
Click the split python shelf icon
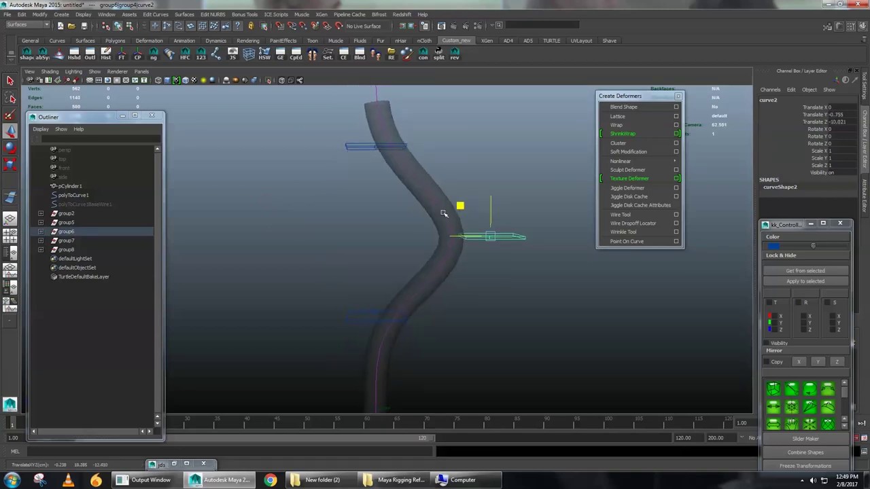[x=438, y=54]
